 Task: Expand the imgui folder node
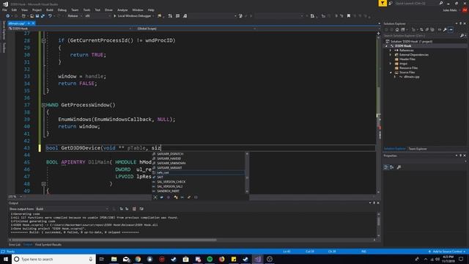pyautogui.click(x=391, y=64)
